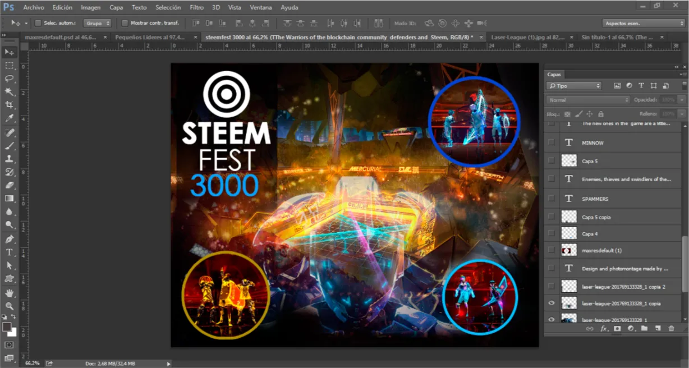Create a new layer icon
The height and width of the screenshot is (368, 689).
(x=658, y=329)
